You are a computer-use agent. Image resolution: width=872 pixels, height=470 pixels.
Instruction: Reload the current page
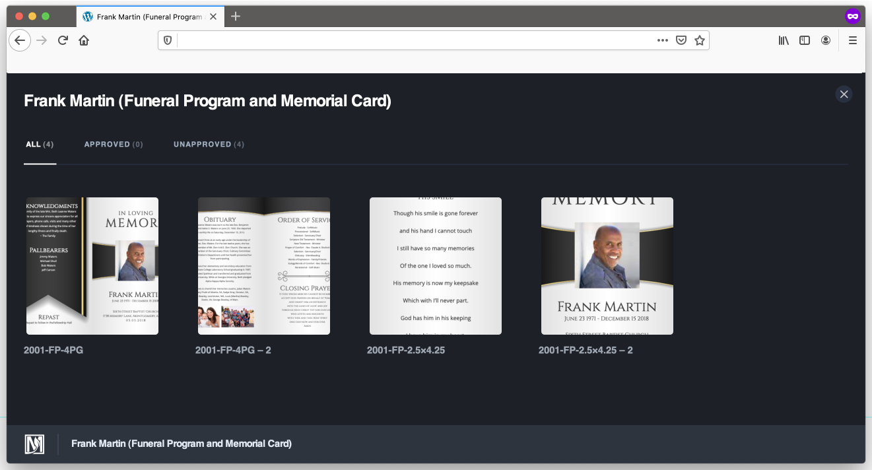click(63, 40)
